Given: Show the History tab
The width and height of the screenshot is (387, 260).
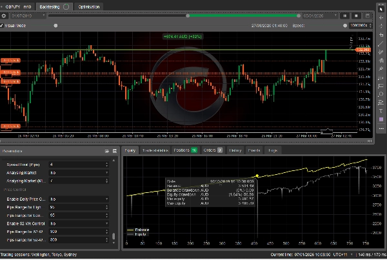Looking at the screenshot, I should click(235, 150).
